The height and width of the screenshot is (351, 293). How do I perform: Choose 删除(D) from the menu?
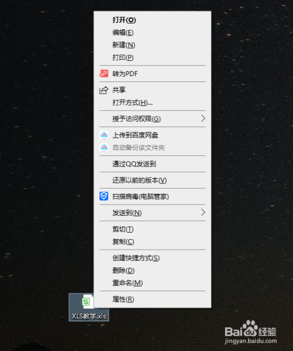152,270
